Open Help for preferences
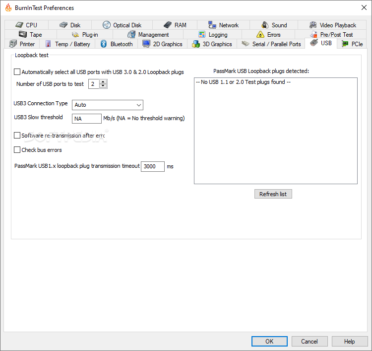372x351 pixels. [350, 341]
